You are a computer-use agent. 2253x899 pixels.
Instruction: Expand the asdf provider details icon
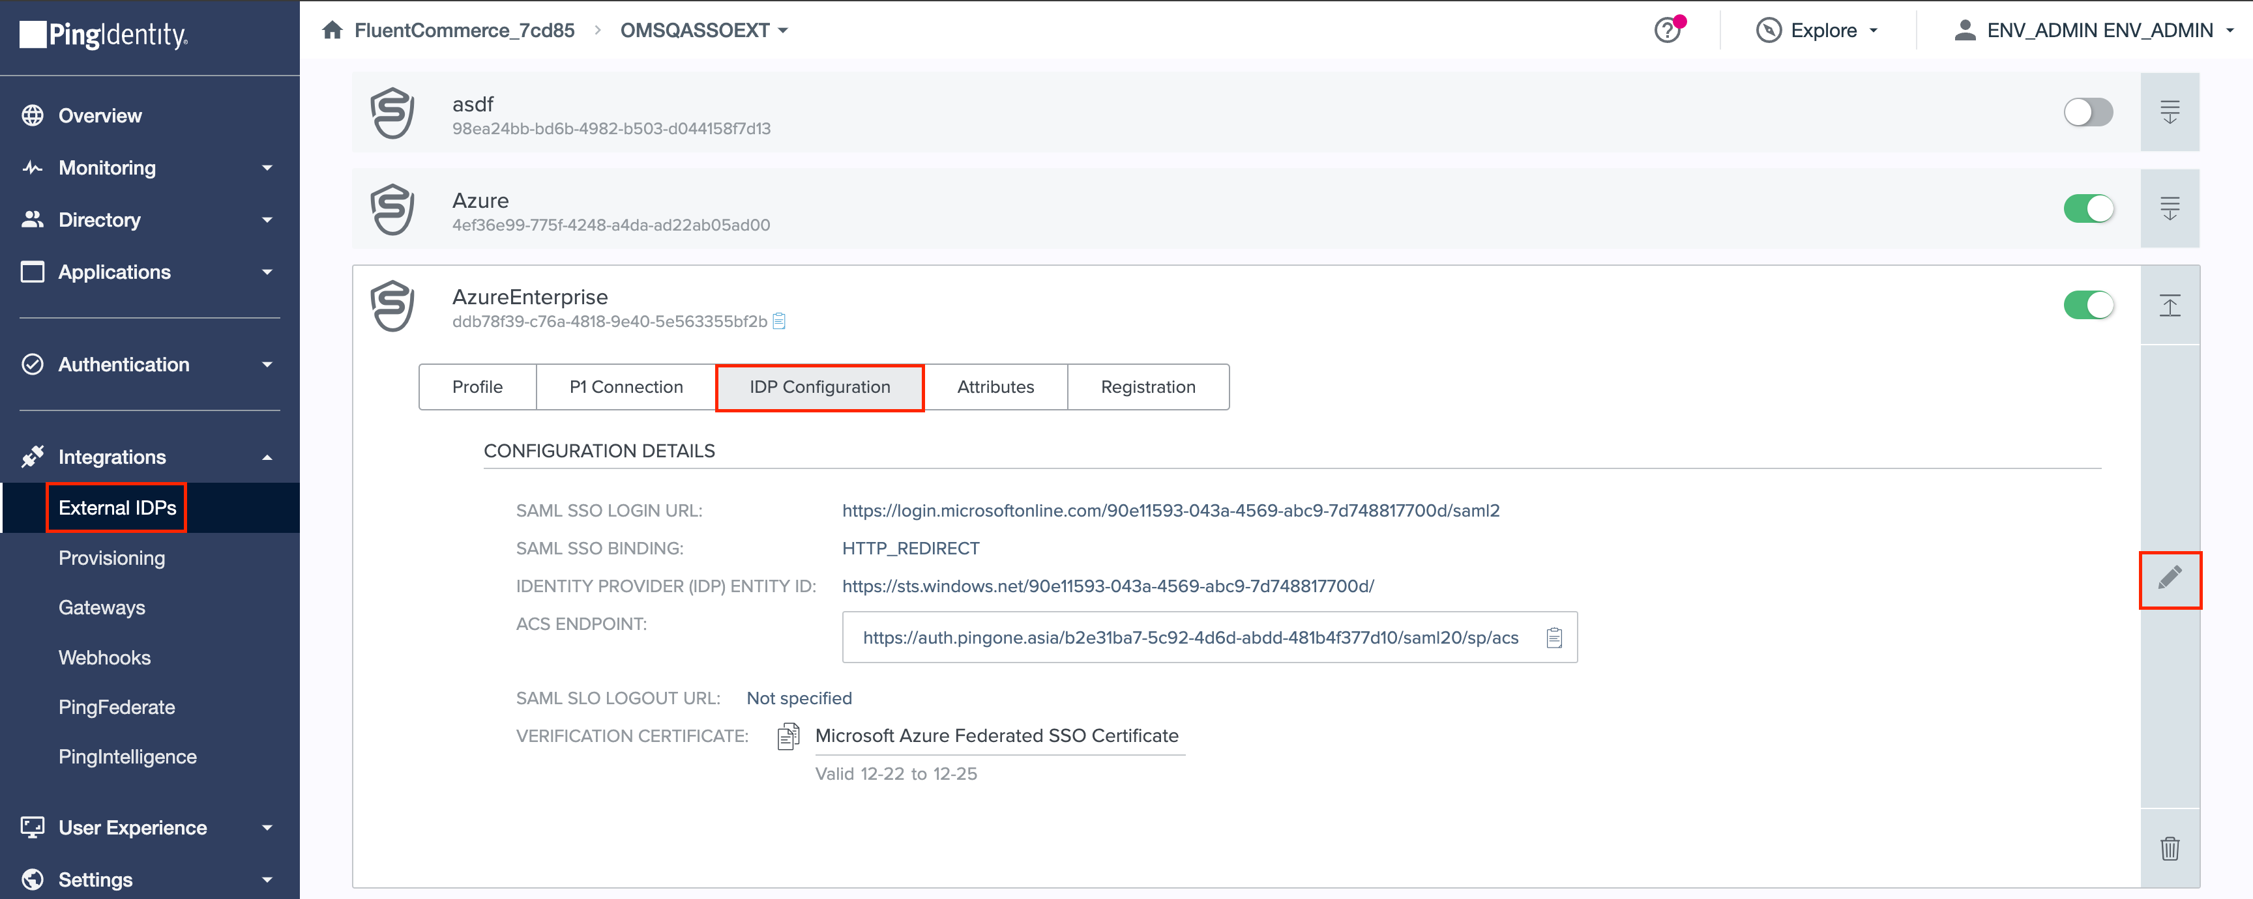click(2169, 112)
